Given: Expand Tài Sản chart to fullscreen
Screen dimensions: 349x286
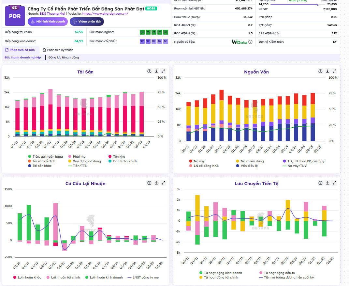Looking at the screenshot, I should coord(164,71).
